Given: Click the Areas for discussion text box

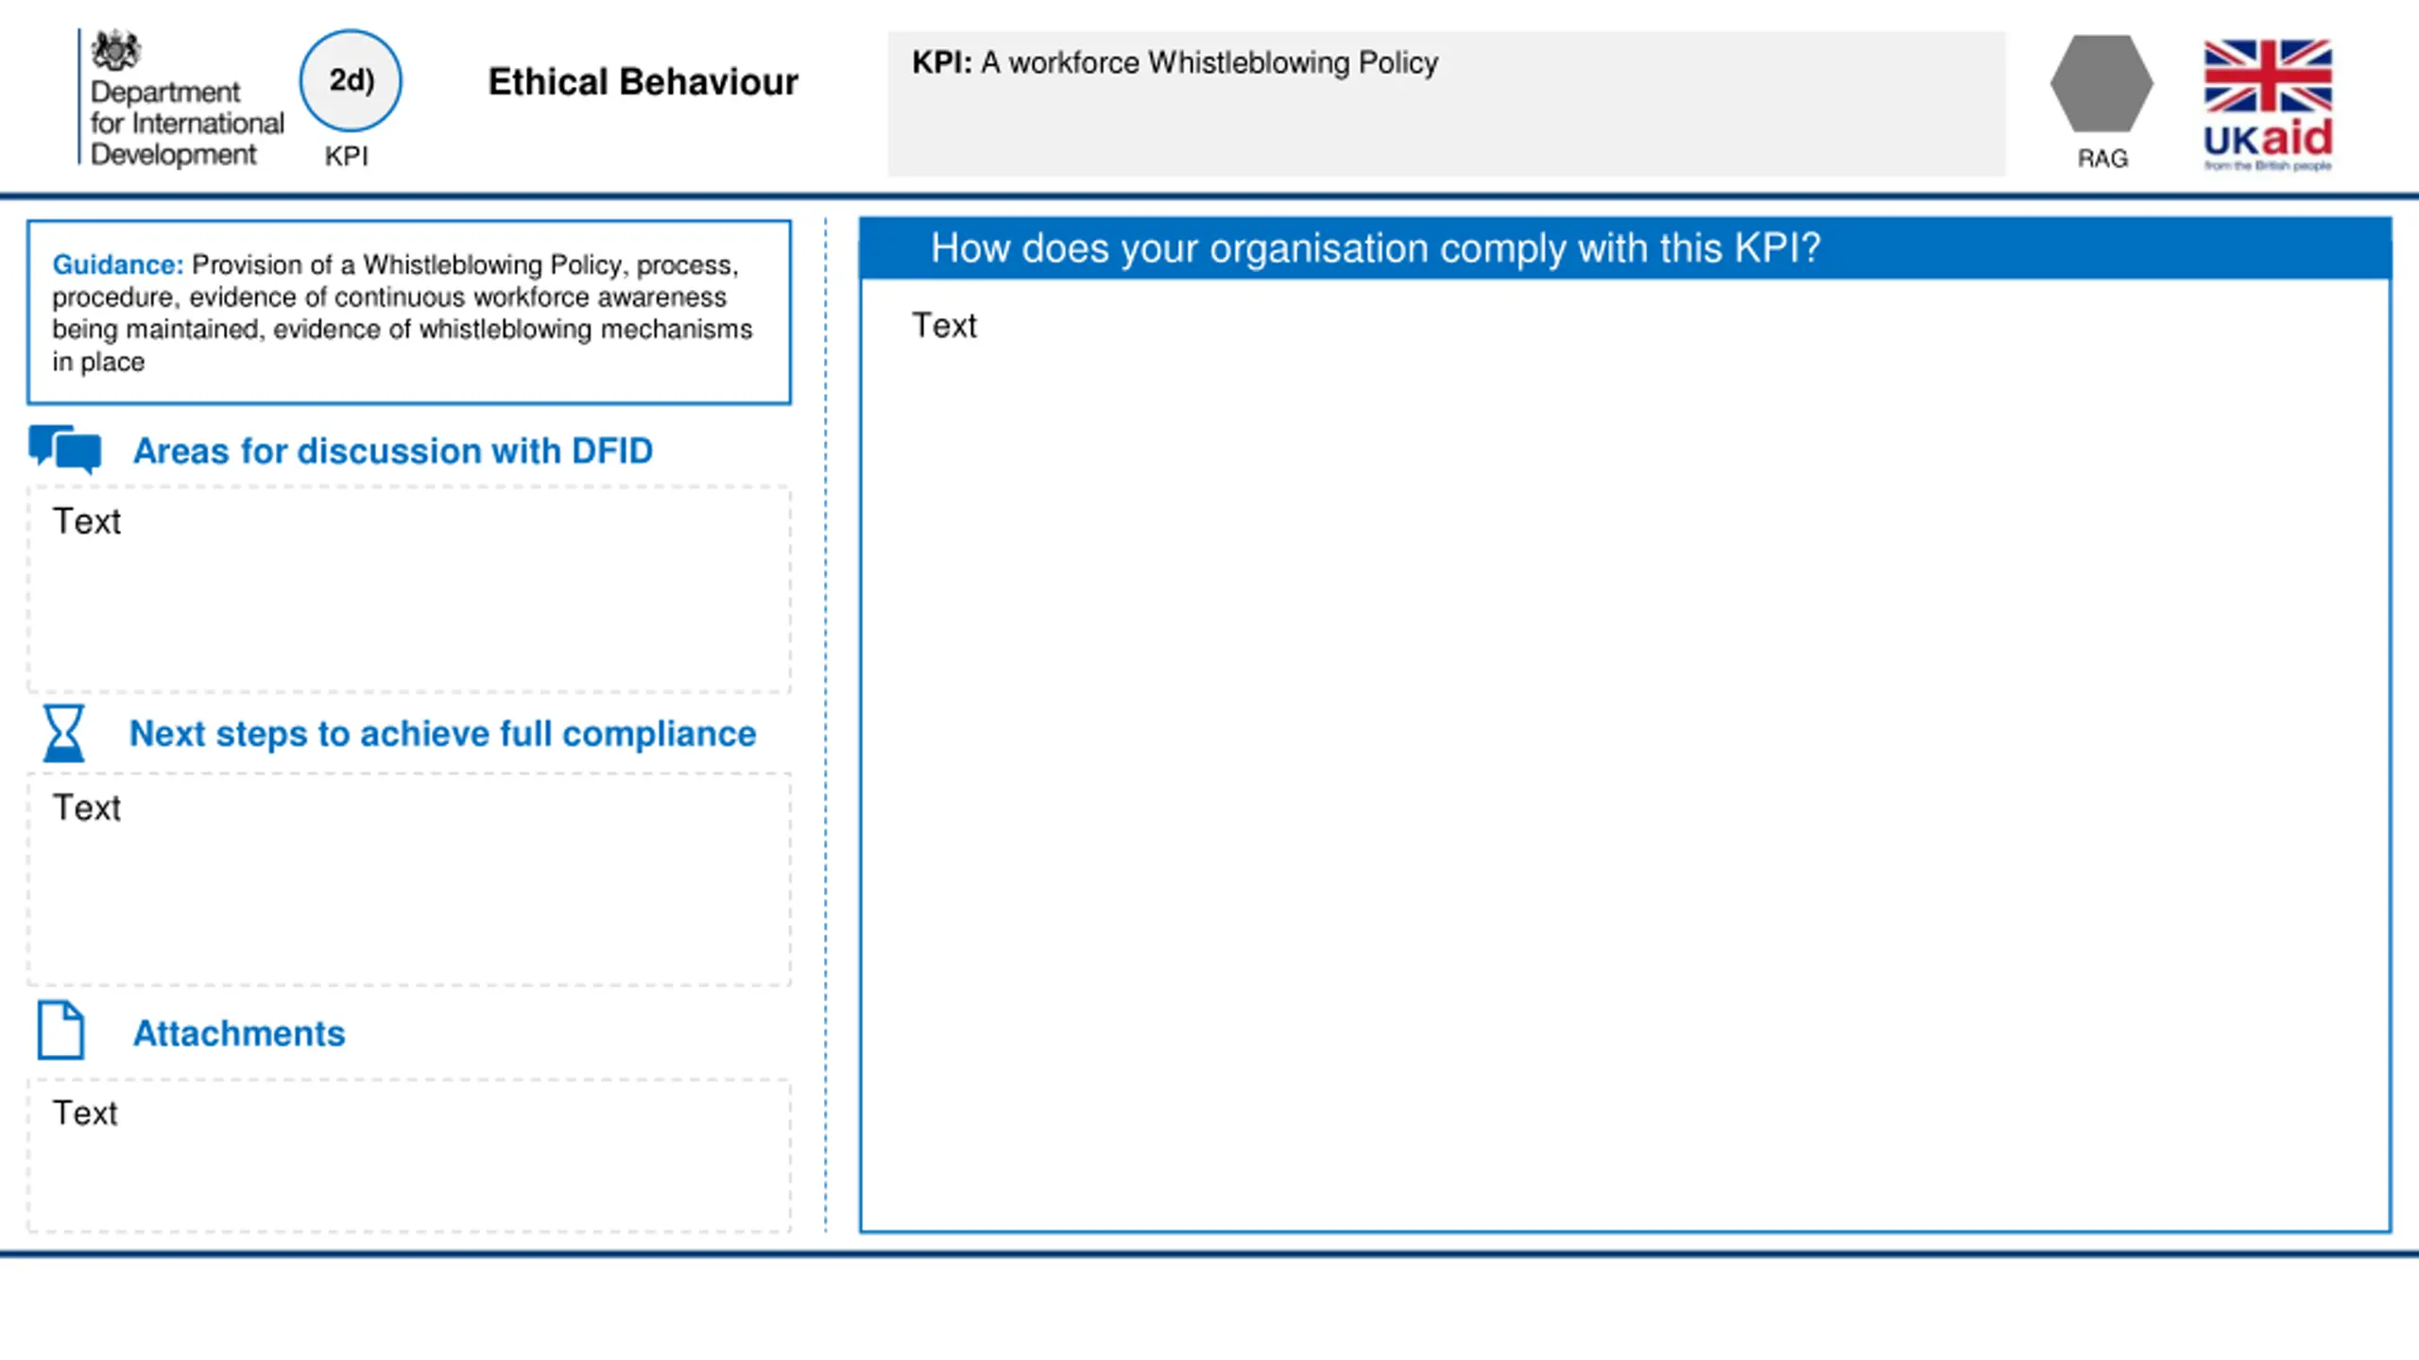Looking at the screenshot, I should [409, 589].
